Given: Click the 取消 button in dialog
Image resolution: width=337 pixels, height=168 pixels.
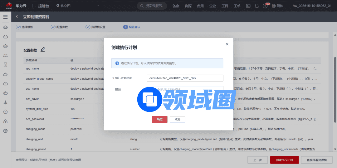Looking at the screenshot, I should [x=177, y=119].
